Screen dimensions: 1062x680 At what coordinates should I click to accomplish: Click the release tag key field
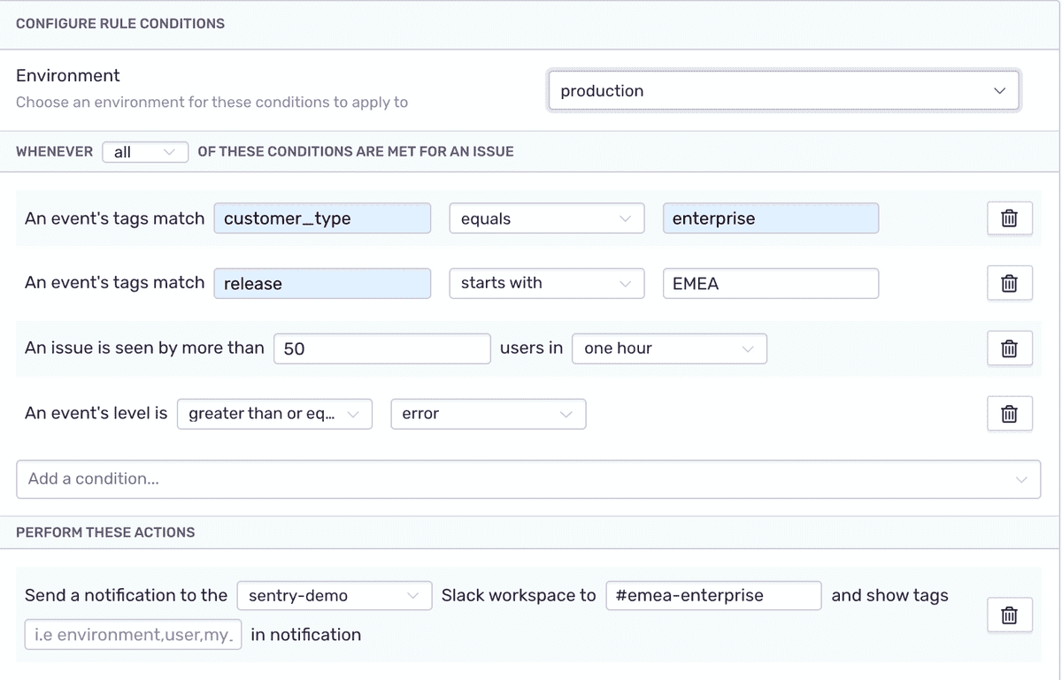(322, 283)
